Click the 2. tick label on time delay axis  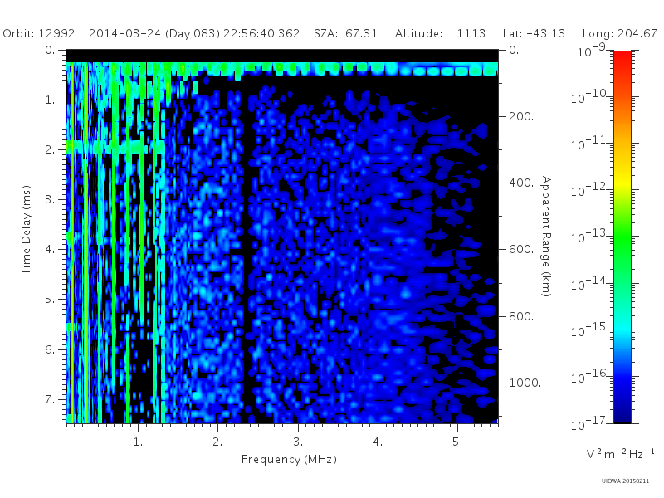pos(50,150)
